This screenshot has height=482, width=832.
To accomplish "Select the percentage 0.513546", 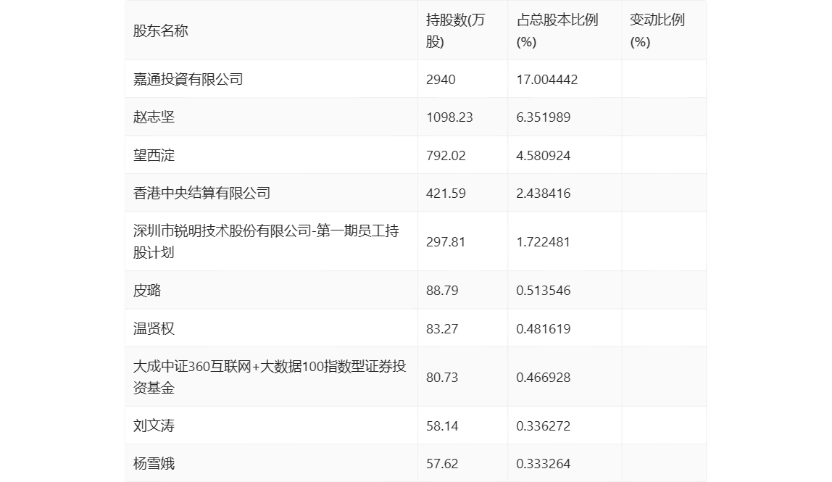I will pyautogui.click(x=544, y=291).
